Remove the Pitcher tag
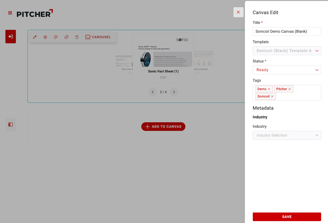The image size is (328, 223). (x=289, y=89)
